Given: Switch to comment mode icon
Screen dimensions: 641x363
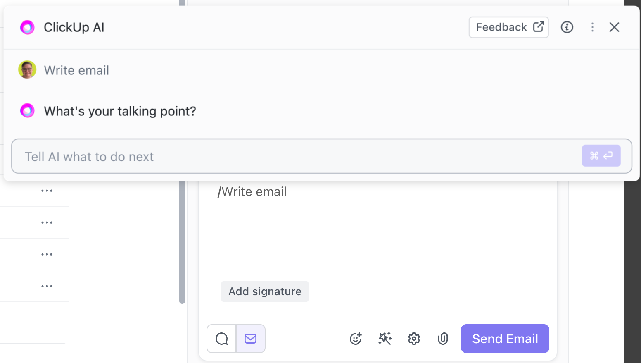Looking at the screenshot, I should tap(222, 339).
